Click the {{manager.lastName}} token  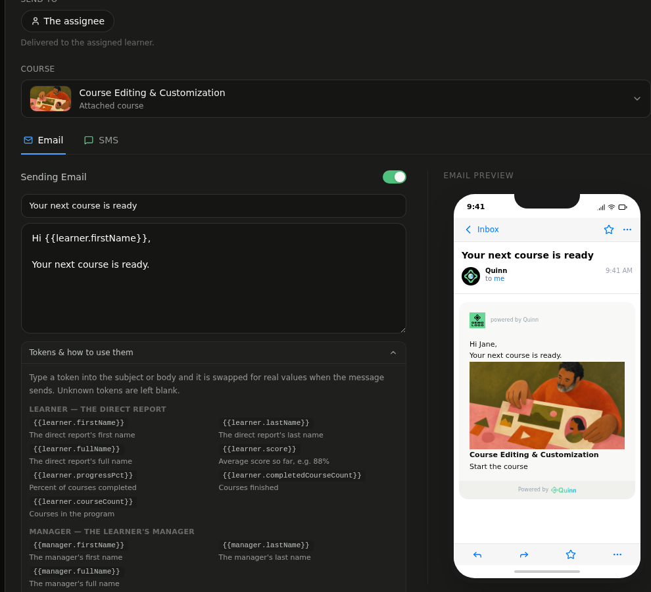[x=266, y=545]
